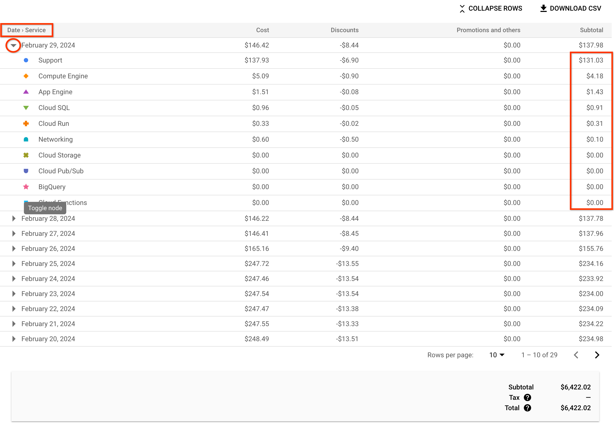
Task: Click the Support service icon
Action: (26, 61)
